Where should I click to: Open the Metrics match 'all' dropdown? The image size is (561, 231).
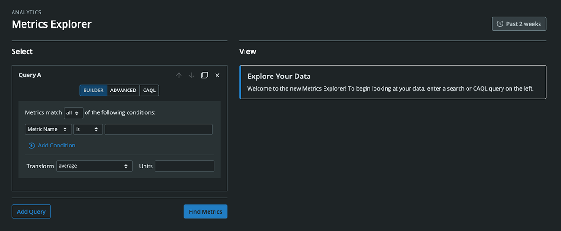pyautogui.click(x=73, y=113)
